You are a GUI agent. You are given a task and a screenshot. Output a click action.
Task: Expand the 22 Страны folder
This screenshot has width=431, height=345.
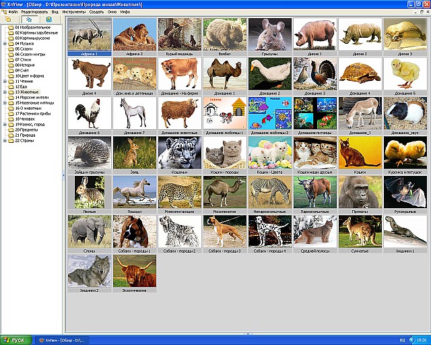tap(5, 141)
